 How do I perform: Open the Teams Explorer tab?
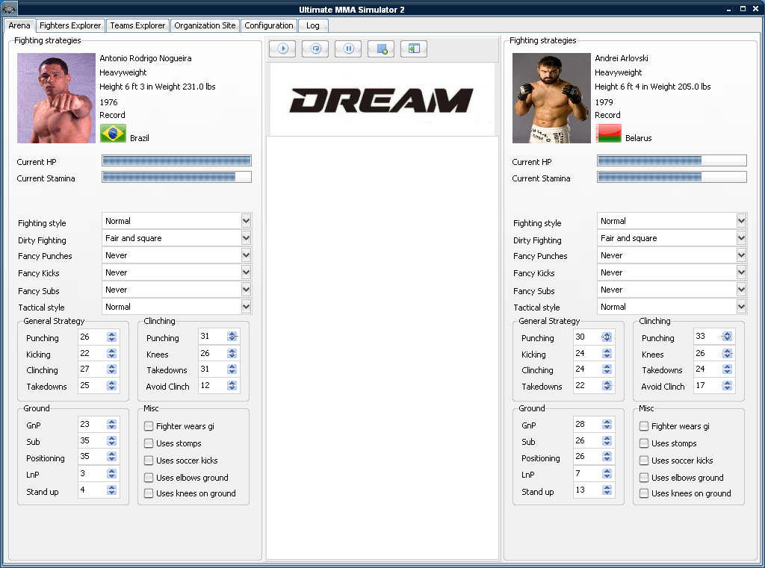click(137, 25)
